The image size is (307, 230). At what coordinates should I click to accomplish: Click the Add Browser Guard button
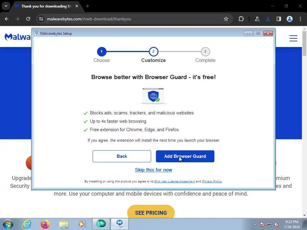point(185,156)
